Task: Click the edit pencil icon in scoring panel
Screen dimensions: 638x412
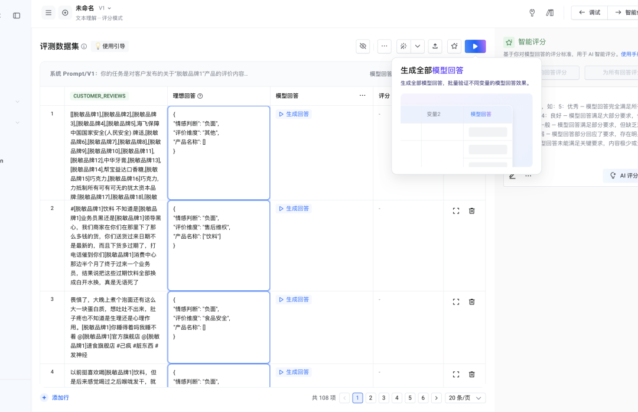Action: [512, 176]
